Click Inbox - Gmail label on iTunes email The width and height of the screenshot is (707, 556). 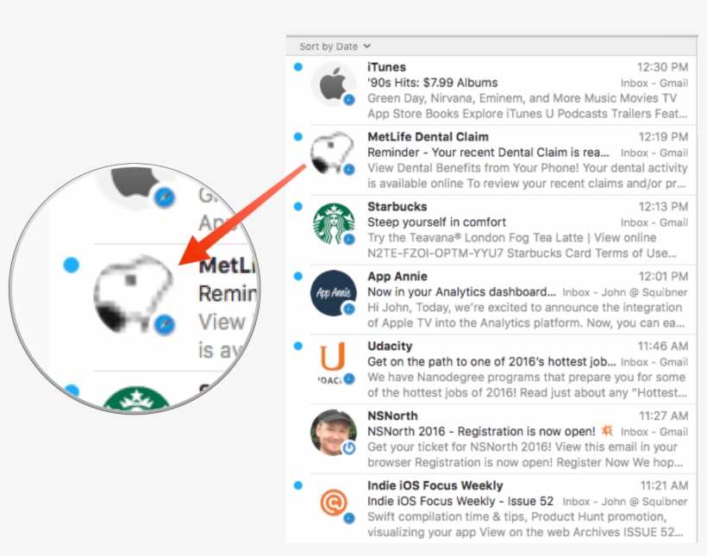654,84
